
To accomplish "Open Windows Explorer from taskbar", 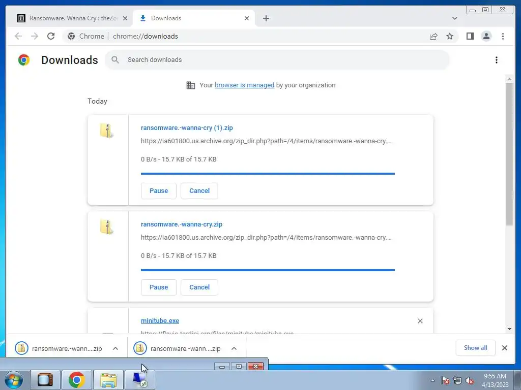I will pyautogui.click(x=108, y=380).
